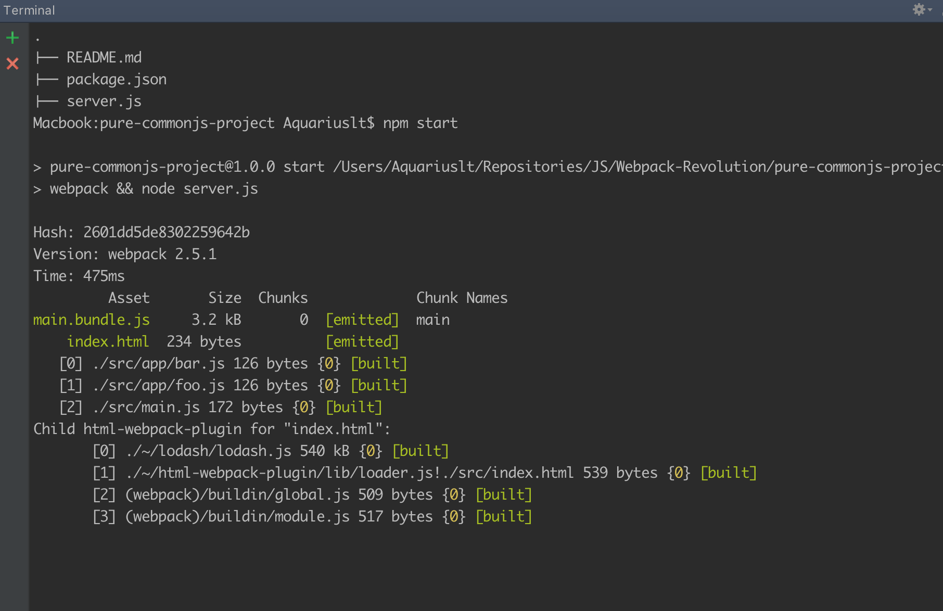Image resolution: width=943 pixels, height=611 pixels.
Task: Click the html-webpack-plugin/lib/loader.js module path
Action: (350, 473)
